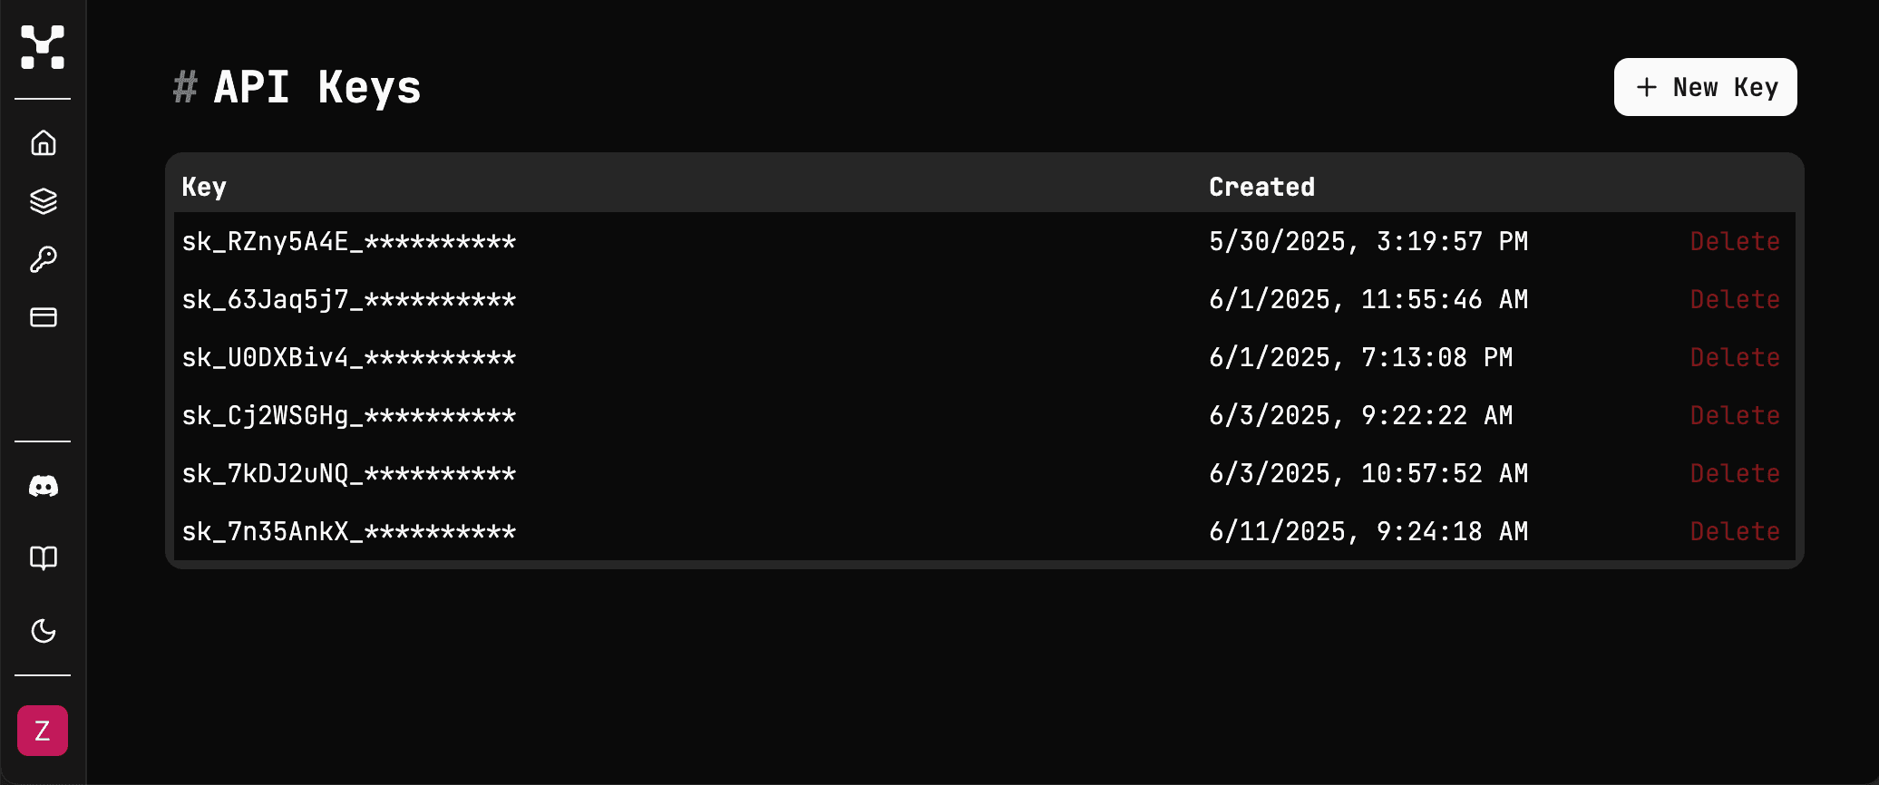
Task: Select the sk_7n35AnkX key row text
Action: pyautogui.click(x=348, y=532)
